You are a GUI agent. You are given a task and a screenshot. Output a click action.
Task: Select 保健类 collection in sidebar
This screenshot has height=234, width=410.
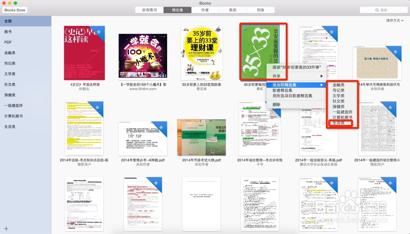[25, 95]
